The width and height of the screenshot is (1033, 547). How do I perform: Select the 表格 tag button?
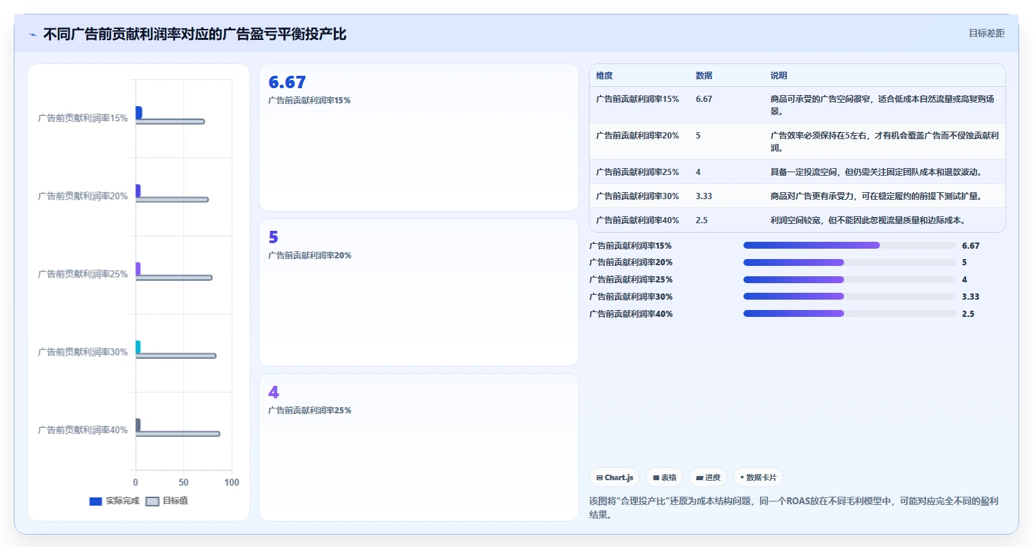(x=665, y=477)
